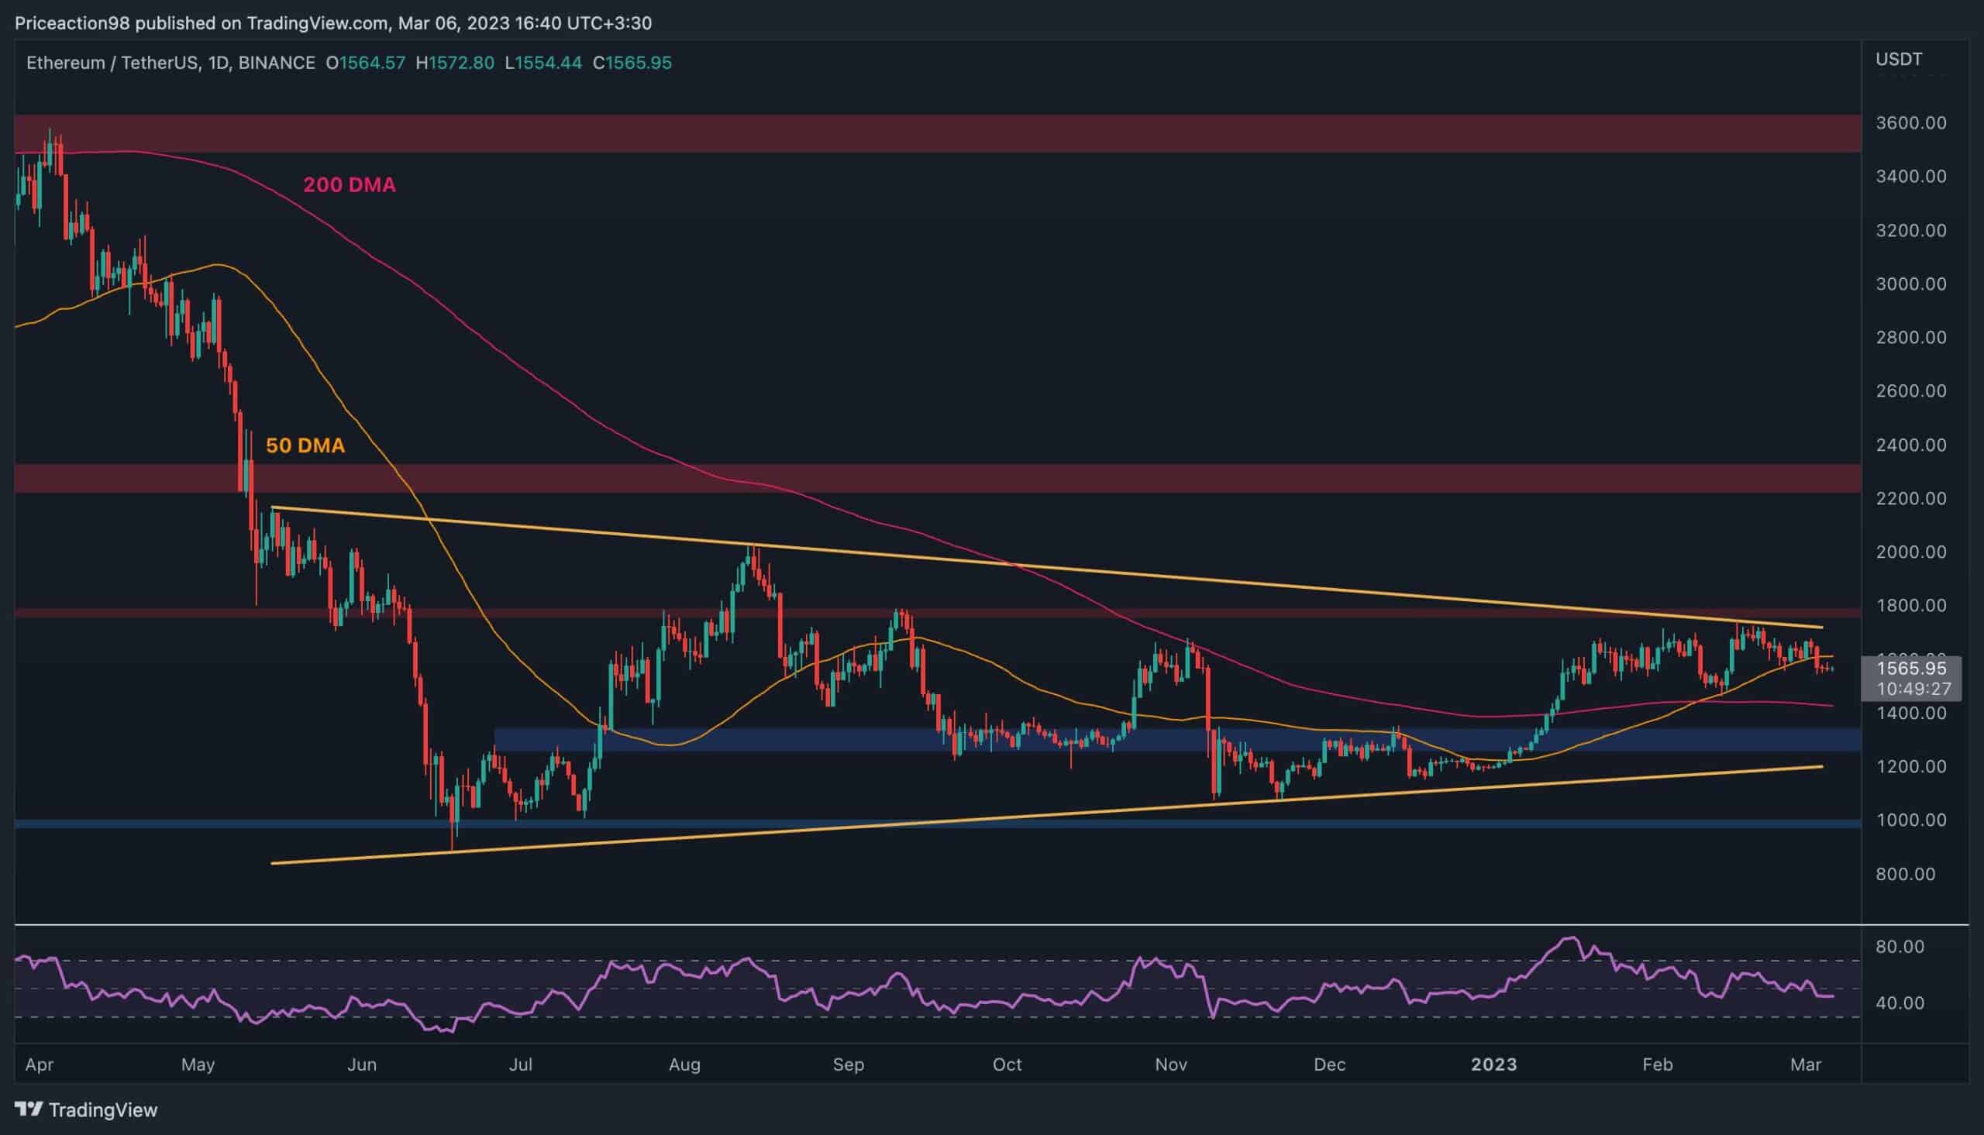
Task: Click the USDT currency label on price axis
Action: [x=1898, y=59]
